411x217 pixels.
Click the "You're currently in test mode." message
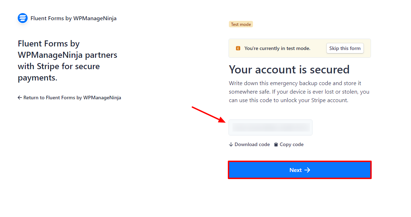(x=277, y=48)
